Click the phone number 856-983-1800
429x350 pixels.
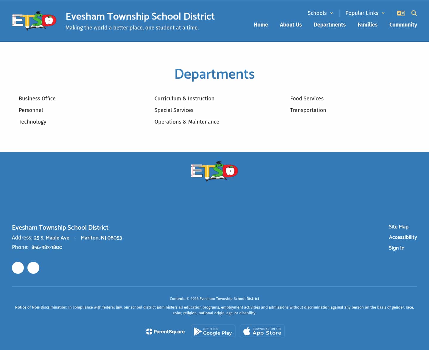47,247
